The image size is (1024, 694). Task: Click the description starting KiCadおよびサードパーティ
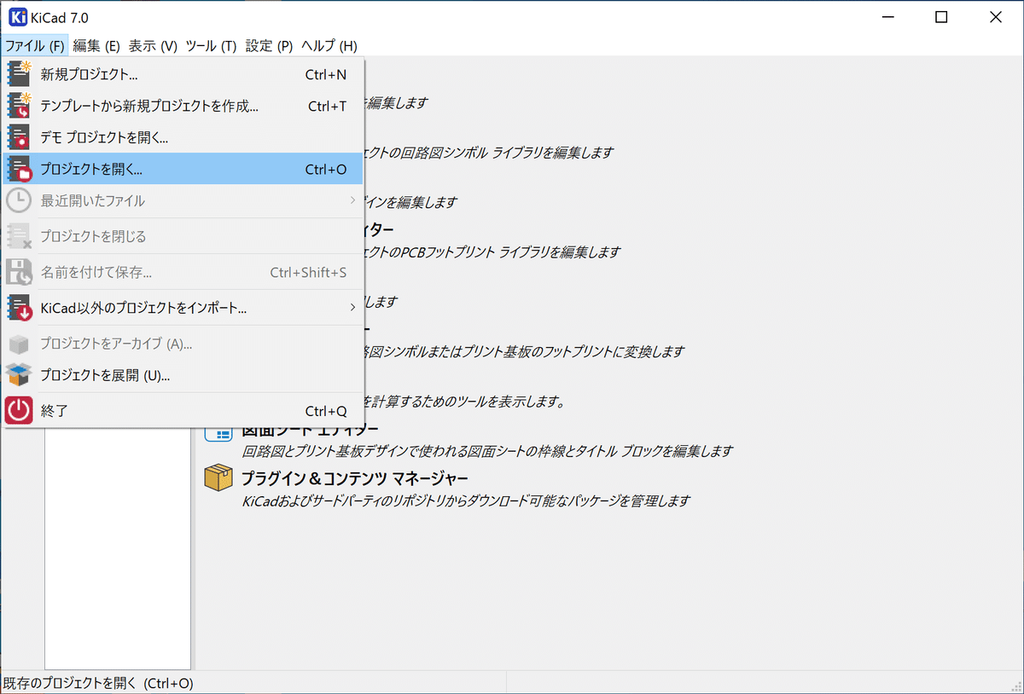465,501
